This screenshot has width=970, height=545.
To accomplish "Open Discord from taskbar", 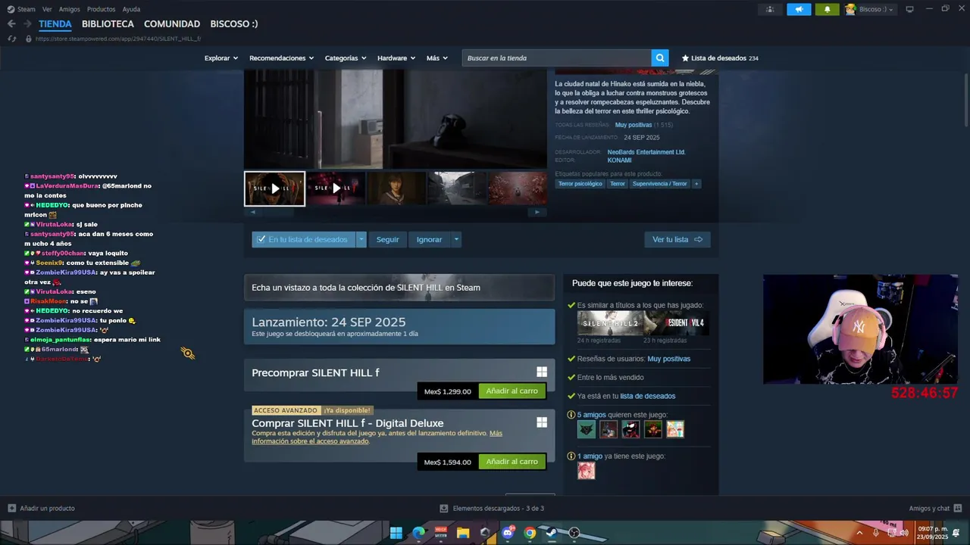I will coord(508,533).
